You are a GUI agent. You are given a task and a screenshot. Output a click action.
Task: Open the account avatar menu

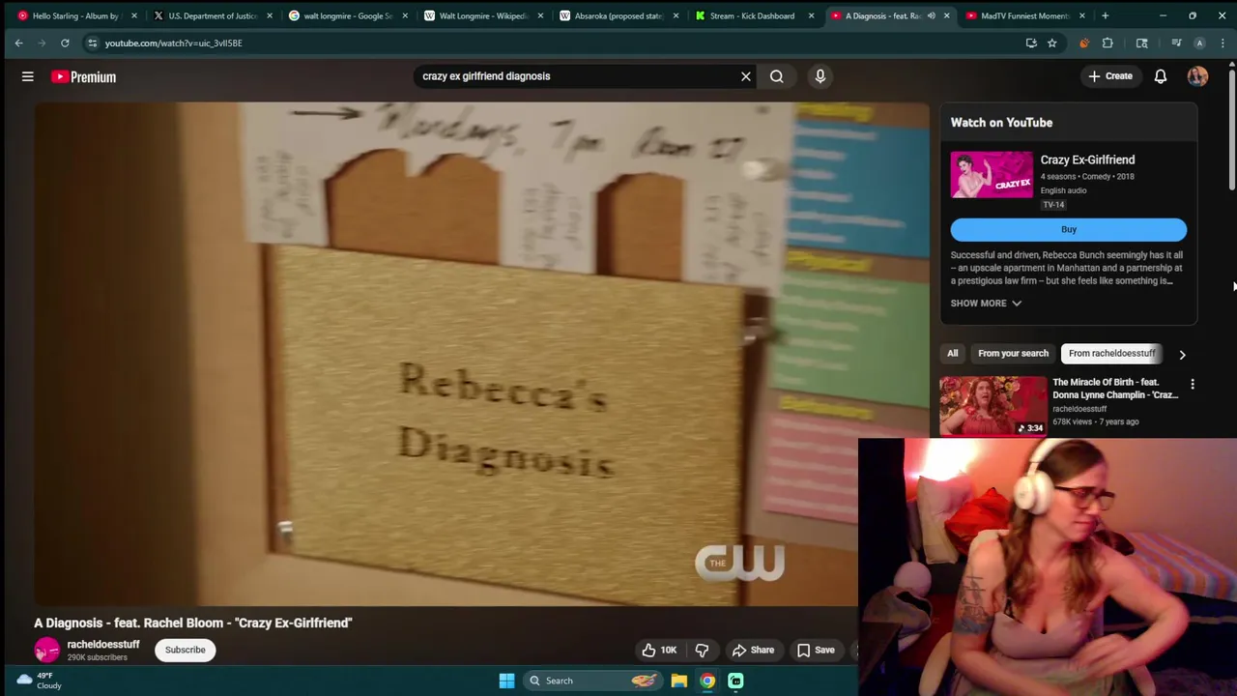pyautogui.click(x=1197, y=76)
